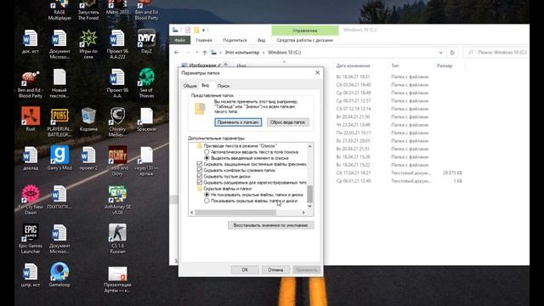Select the Far Cry New Dawn icon
This screenshot has height=306, width=544.
tap(31, 200)
